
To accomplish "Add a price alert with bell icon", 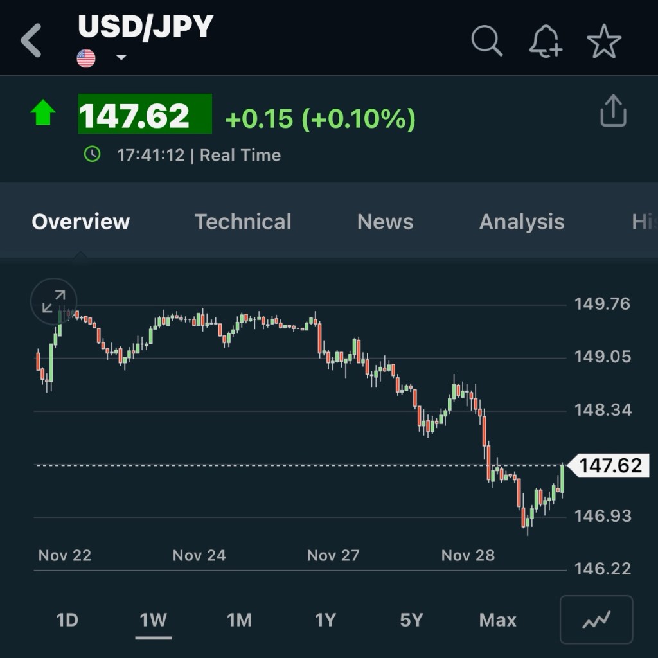I will [x=545, y=42].
